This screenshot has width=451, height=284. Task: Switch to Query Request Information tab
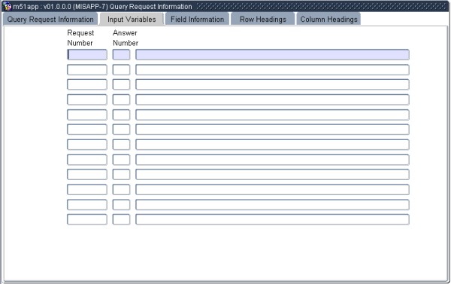[x=50, y=20]
